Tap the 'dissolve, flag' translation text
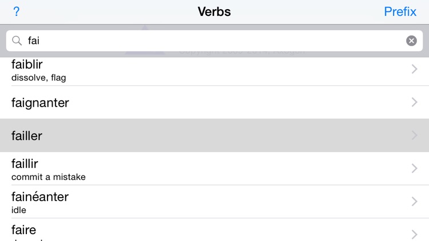This screenshot has height=241, width=429. coord(38,78)
